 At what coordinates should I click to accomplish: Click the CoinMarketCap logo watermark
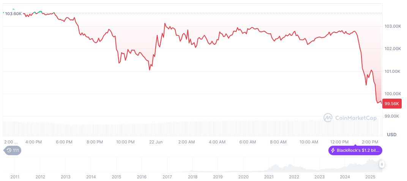click(350, 118)
